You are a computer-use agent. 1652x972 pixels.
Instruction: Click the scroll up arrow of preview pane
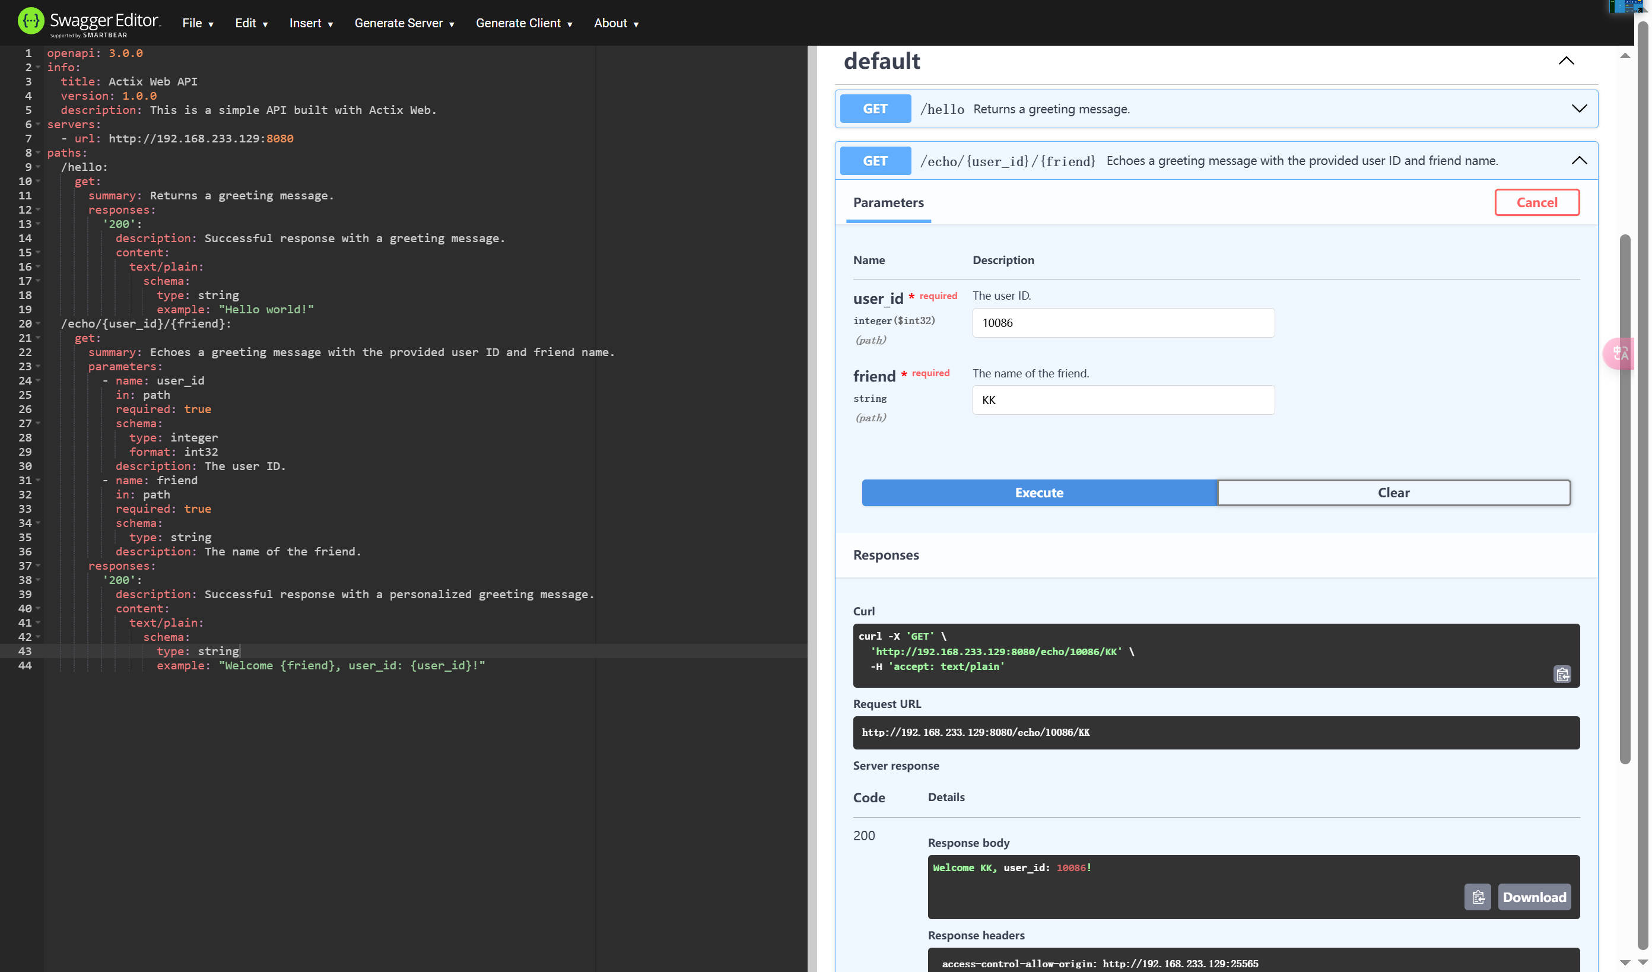tap(1625, 56)
